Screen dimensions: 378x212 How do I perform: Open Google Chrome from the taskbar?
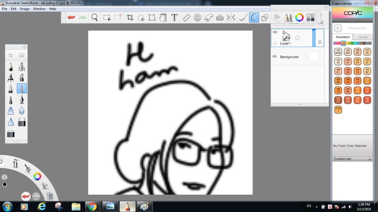tap(92, 207)
